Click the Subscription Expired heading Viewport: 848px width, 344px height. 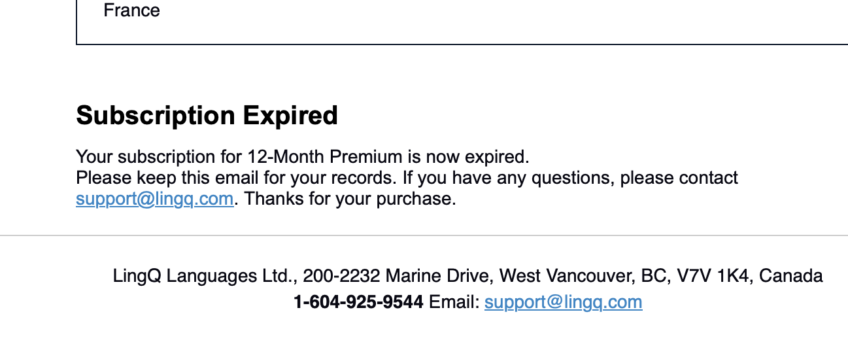207,116
